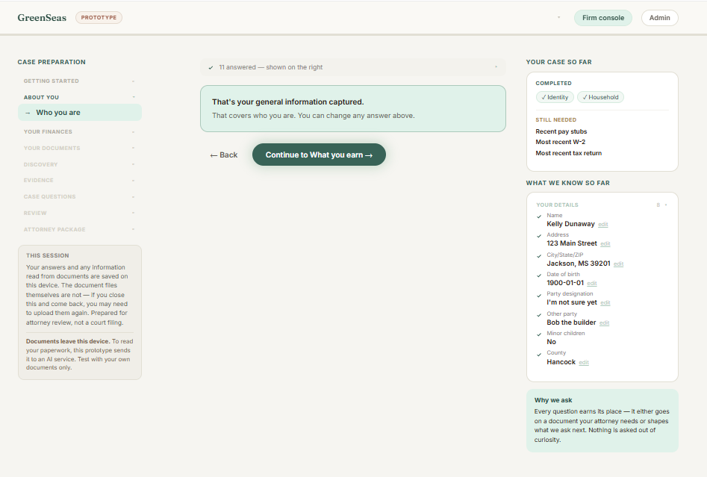Collapse the About You section
This screenshot has height=477, width=707.
coord(80,97)
